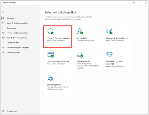Viewport: 149px width, 115px height.
Task: Click the shield icon in sidebar
Action: click(3, 23)
